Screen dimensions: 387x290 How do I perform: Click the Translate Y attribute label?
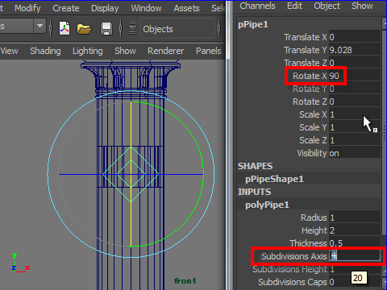point(306,50)
